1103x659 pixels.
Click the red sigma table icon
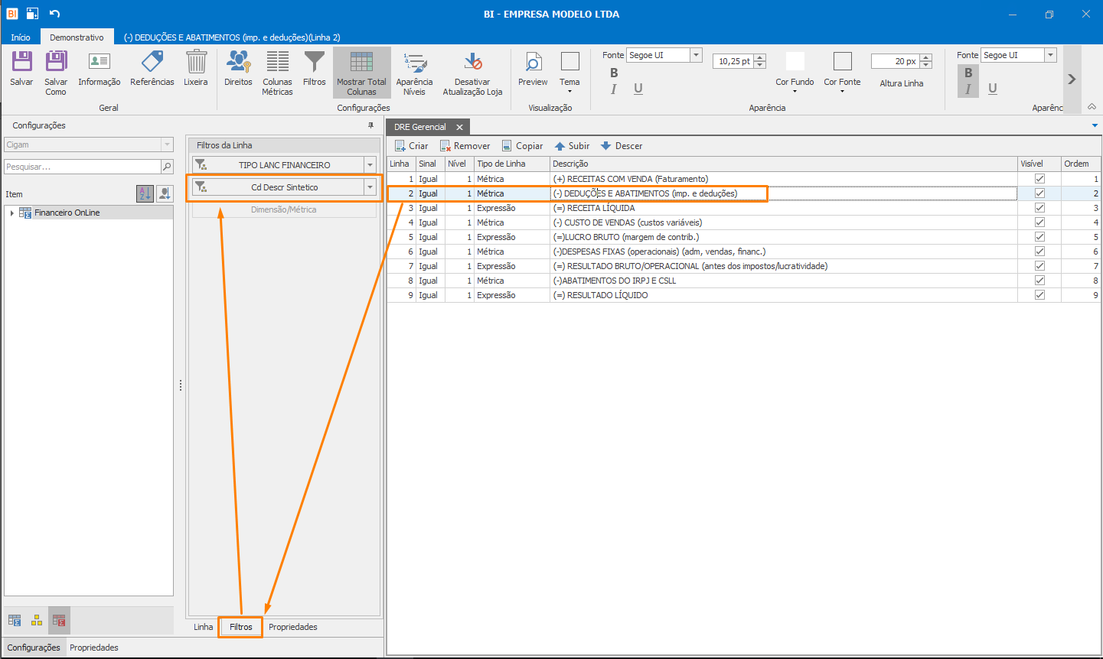click(59, 621)
